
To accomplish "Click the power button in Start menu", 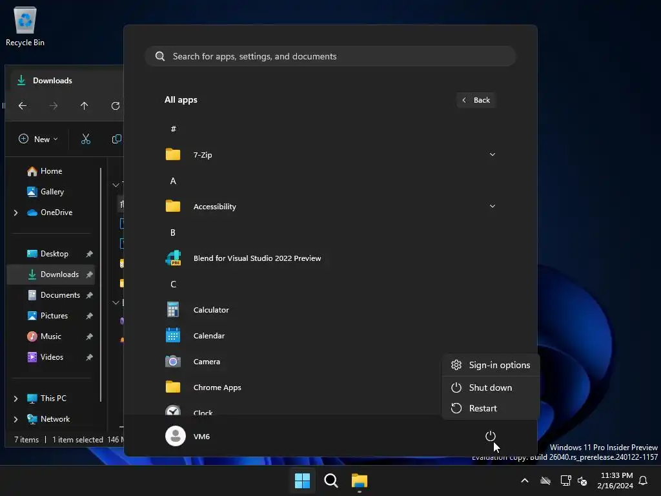I will (491, 436).
